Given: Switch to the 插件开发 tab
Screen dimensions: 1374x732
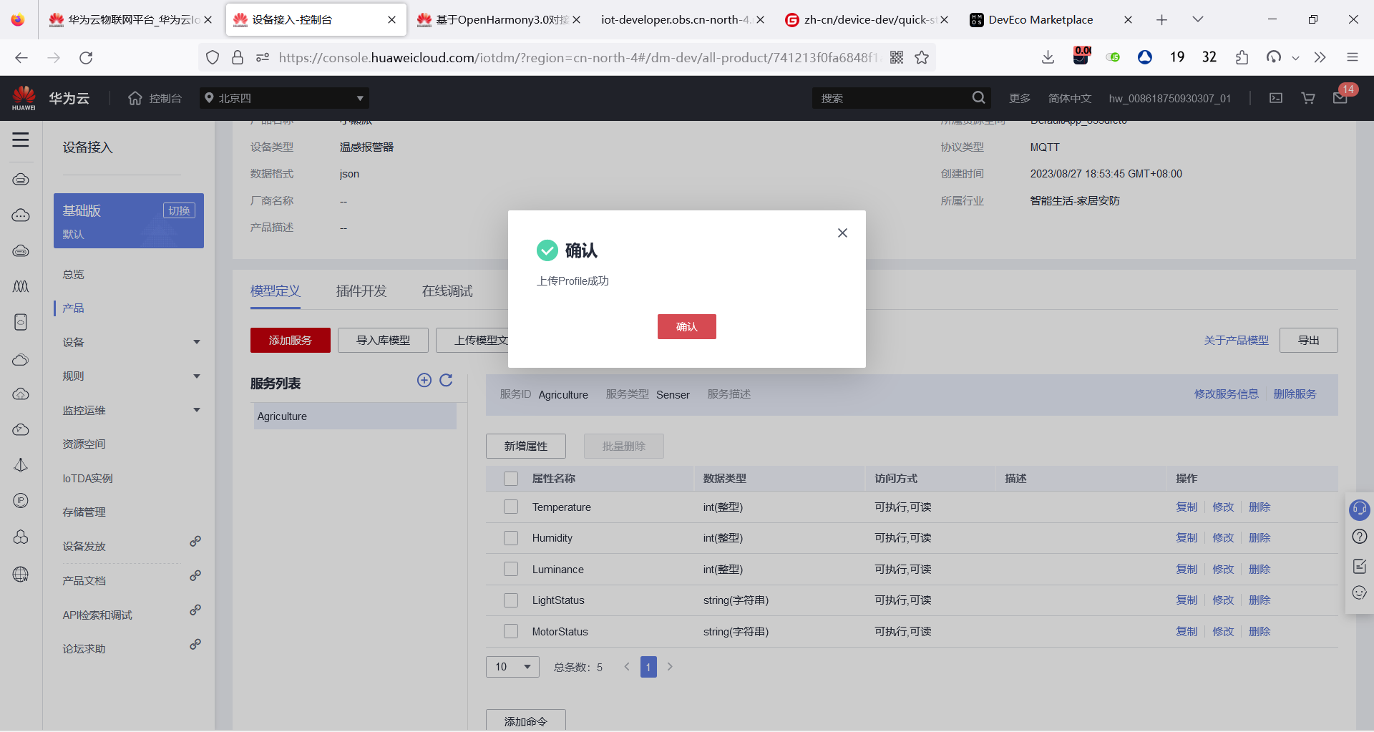Looking at the screenshot, I should pyautogui.click(x=361, y=291).
